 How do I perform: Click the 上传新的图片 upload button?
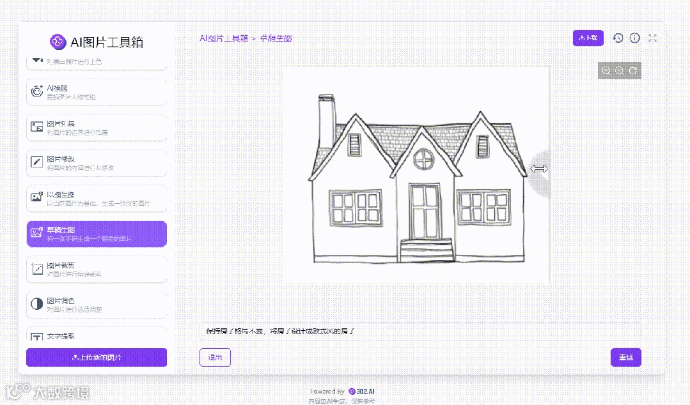[97, 357]
